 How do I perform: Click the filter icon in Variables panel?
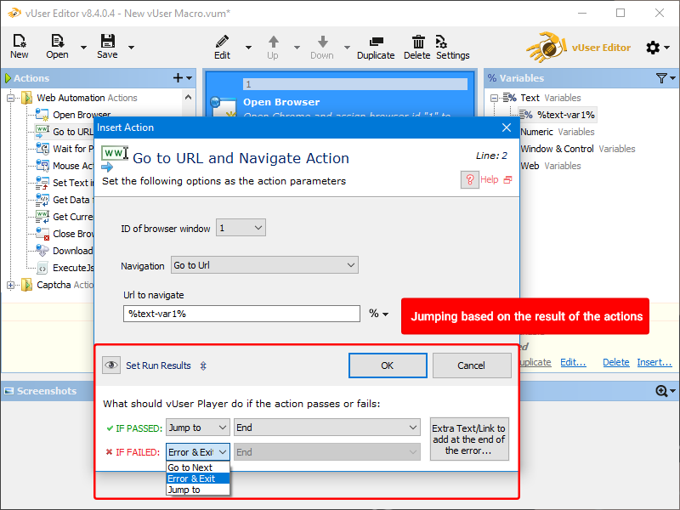coord(661,78)
